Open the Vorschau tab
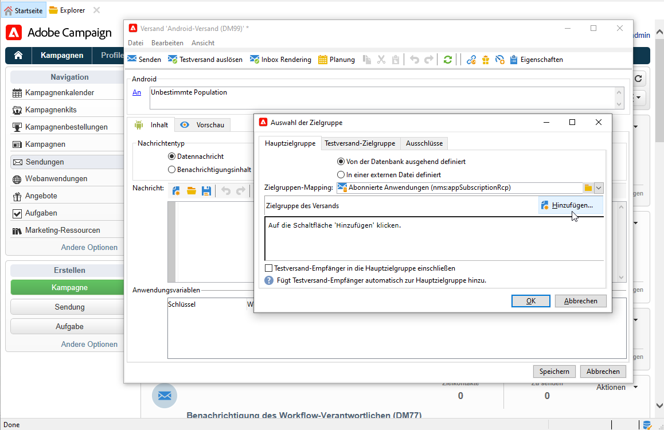This screenshot has width=664, height=430. click(202, 125)
